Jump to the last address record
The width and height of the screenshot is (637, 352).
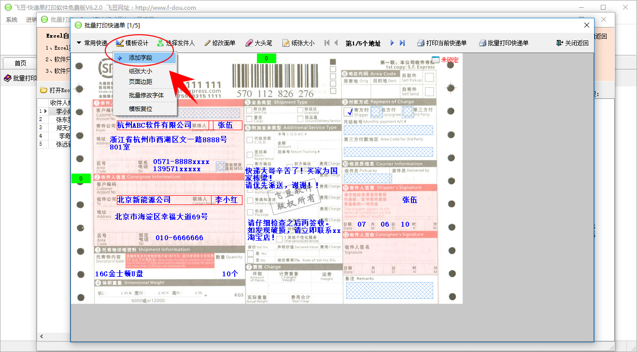point(402,43)
